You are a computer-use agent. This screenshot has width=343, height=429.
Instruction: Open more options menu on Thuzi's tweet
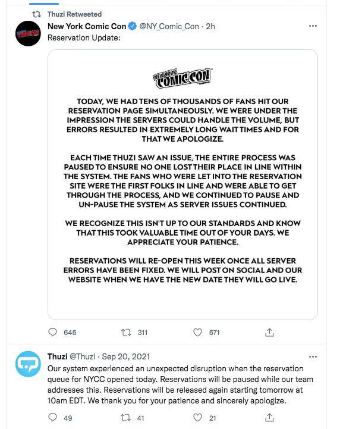pyautogui.click(x=313, y=357)
